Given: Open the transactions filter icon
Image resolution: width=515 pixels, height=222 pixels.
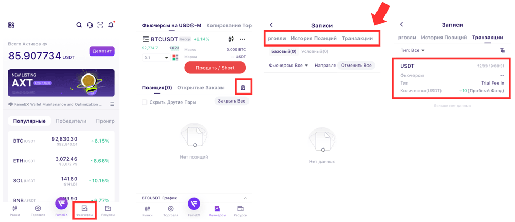Looking at the screenshot, I should (x=502, y=51).
